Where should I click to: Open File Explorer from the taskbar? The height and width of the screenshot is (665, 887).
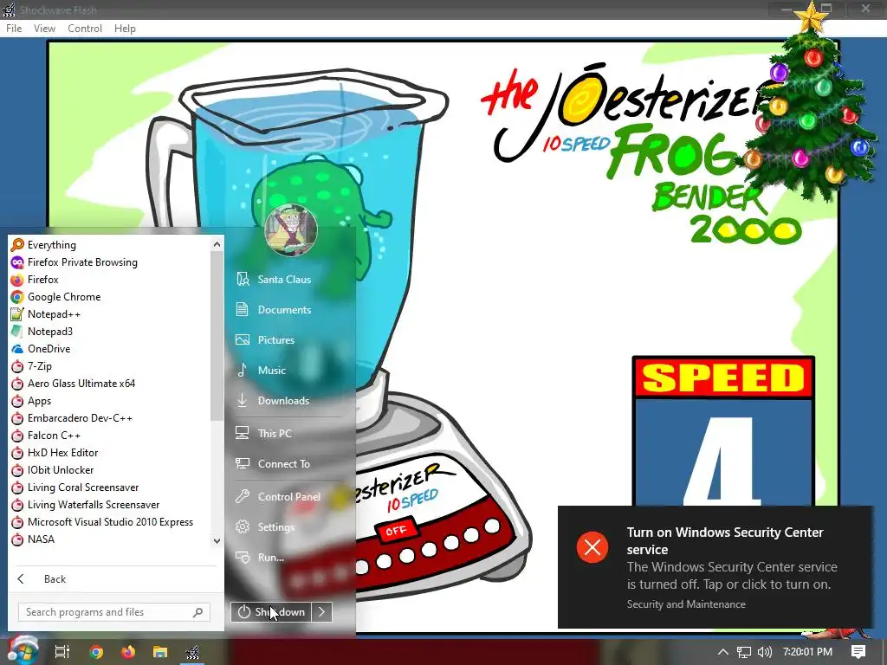(x=160, y=652)
